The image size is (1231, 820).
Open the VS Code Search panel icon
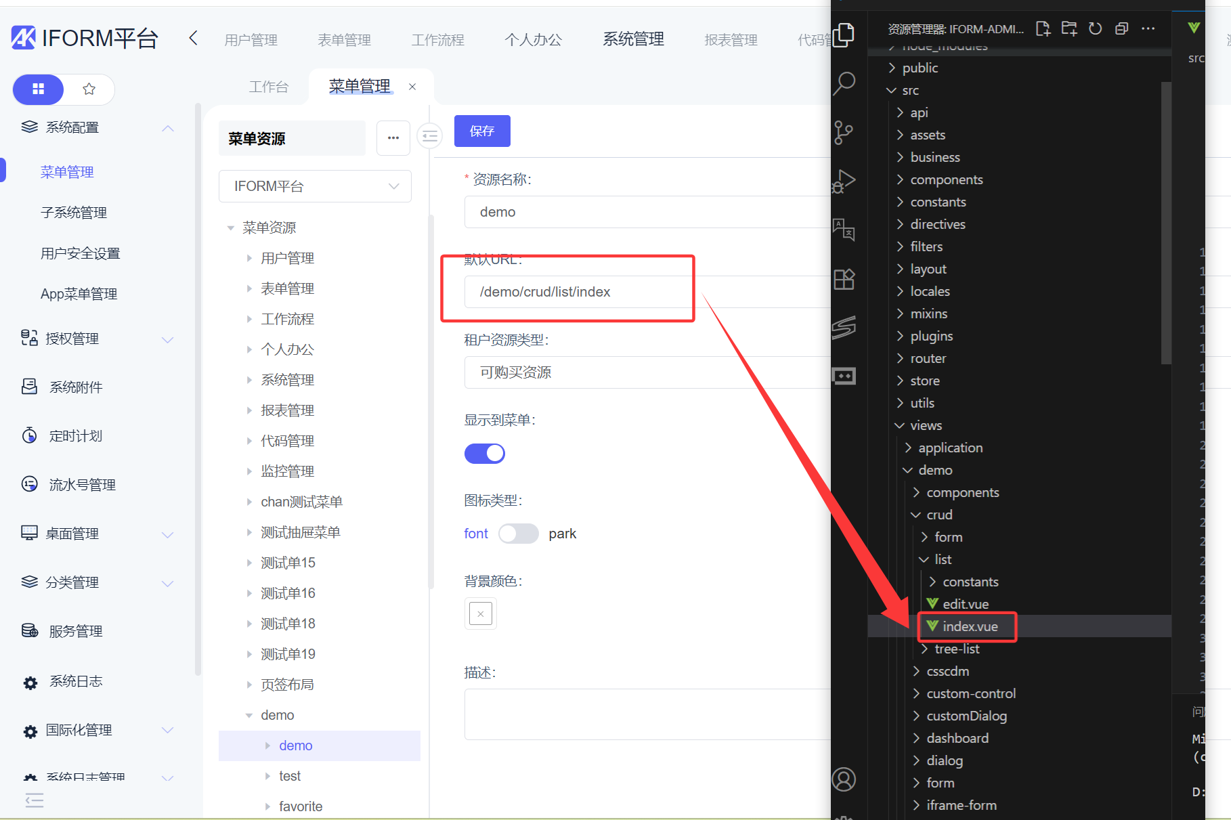[x=844, y=83]
